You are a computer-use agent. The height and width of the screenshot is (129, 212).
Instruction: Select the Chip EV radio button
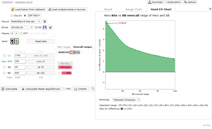pos(12,15)
